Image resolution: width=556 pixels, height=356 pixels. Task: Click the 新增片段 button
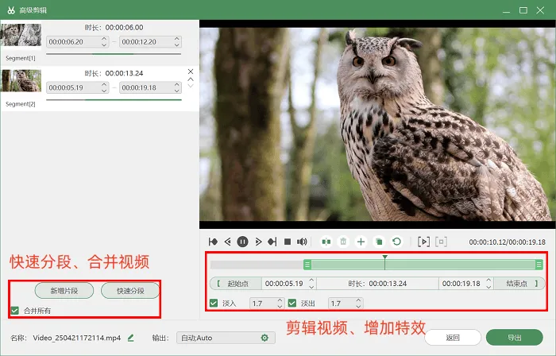64,291
